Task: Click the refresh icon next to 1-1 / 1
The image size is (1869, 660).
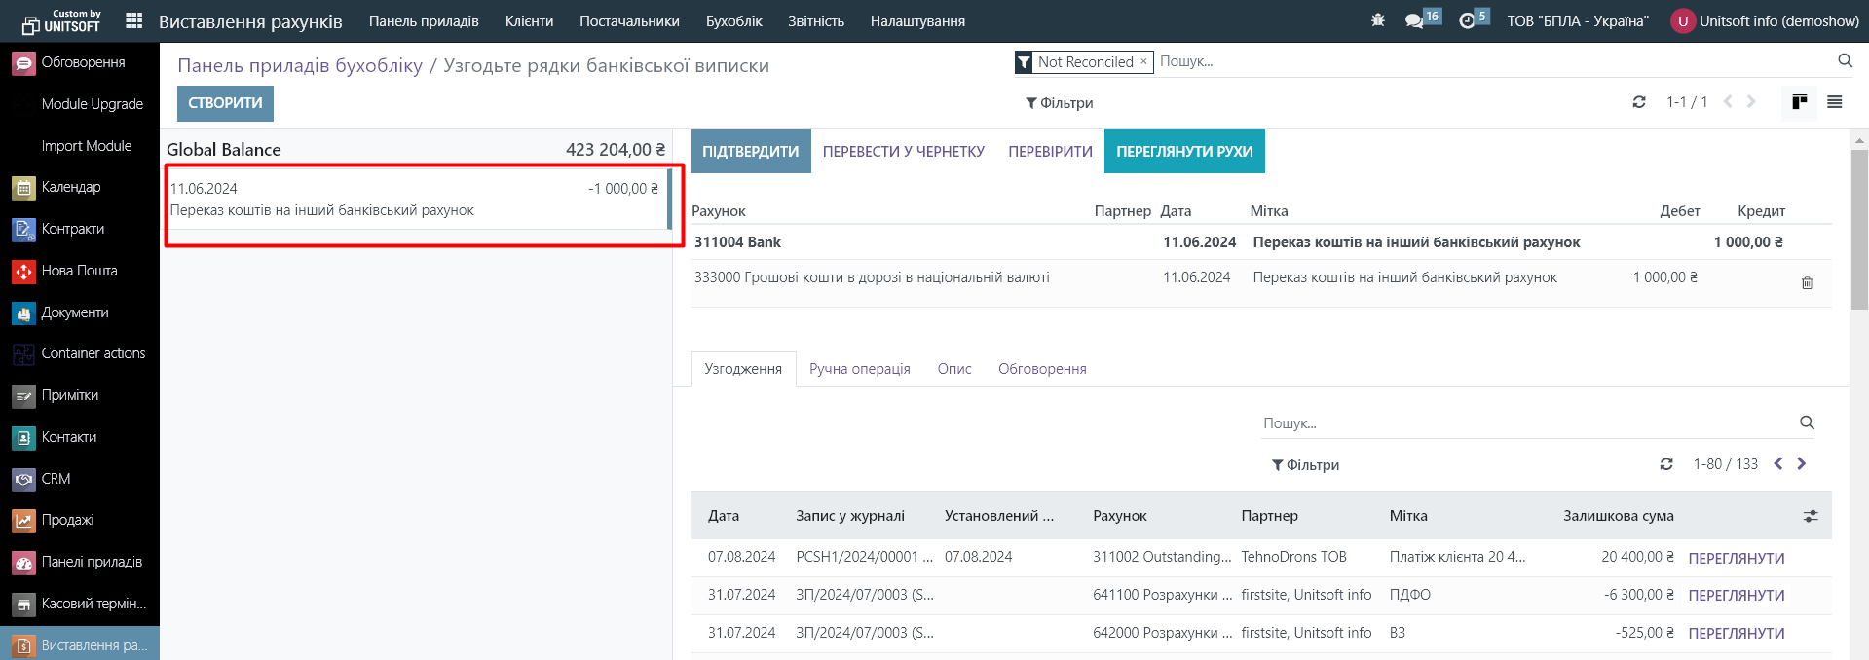Action: tap(1639, 102)
